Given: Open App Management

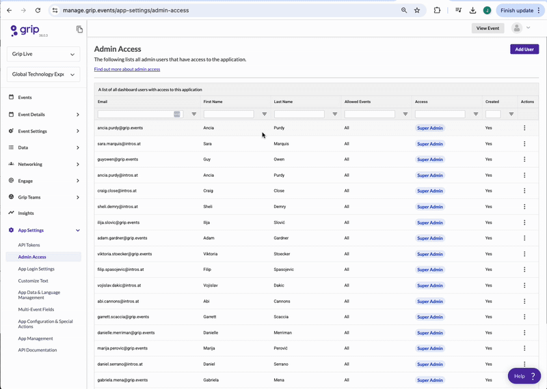Looking at the screenshot, I should [36, 338].
